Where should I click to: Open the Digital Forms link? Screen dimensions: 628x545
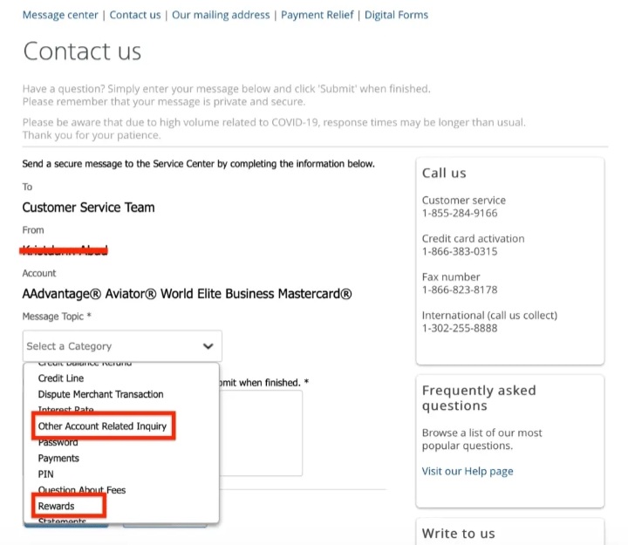pos(396,15)
